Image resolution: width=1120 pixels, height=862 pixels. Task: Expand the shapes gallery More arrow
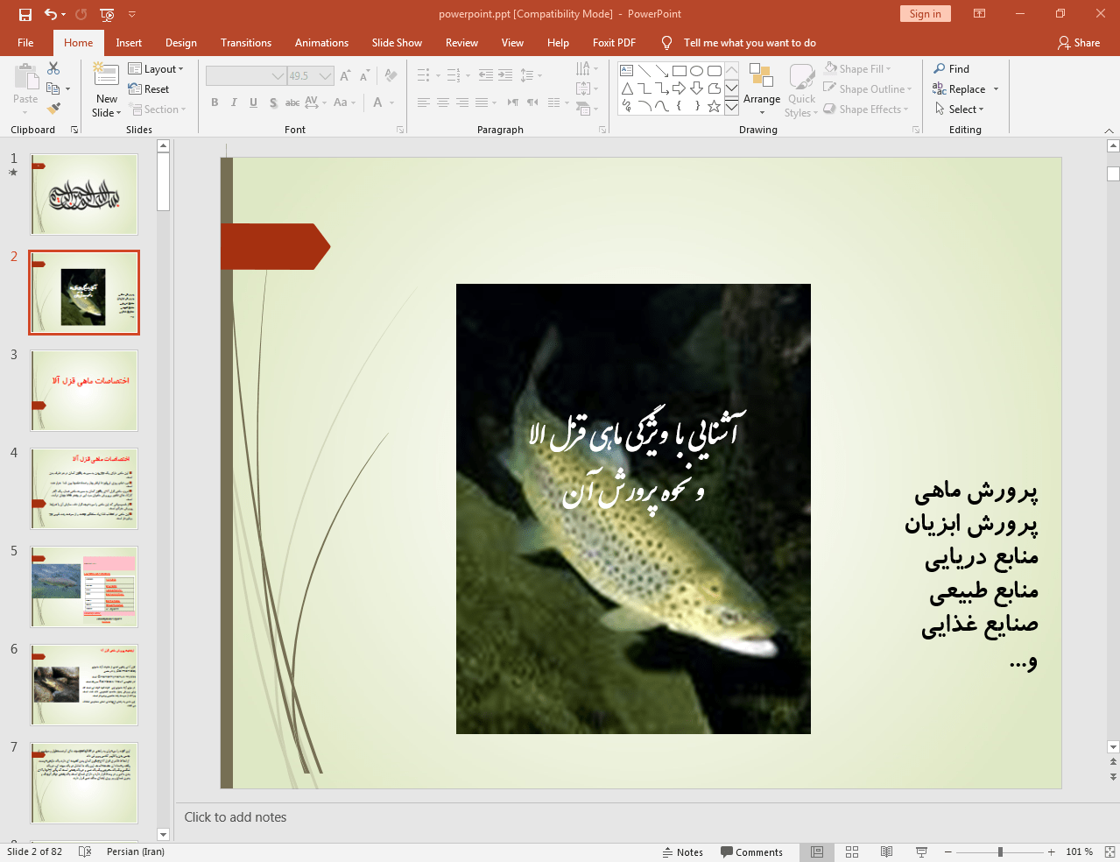(x=731, y=106)
